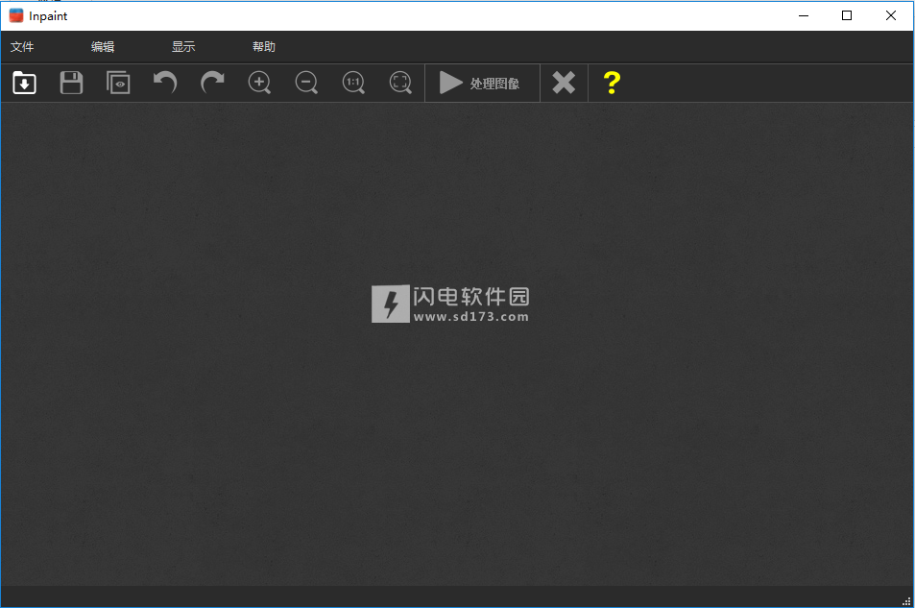Undo the last action
The width and height of the screenshot is (915, 608).
pyautogui.click(x=165, y=83)
